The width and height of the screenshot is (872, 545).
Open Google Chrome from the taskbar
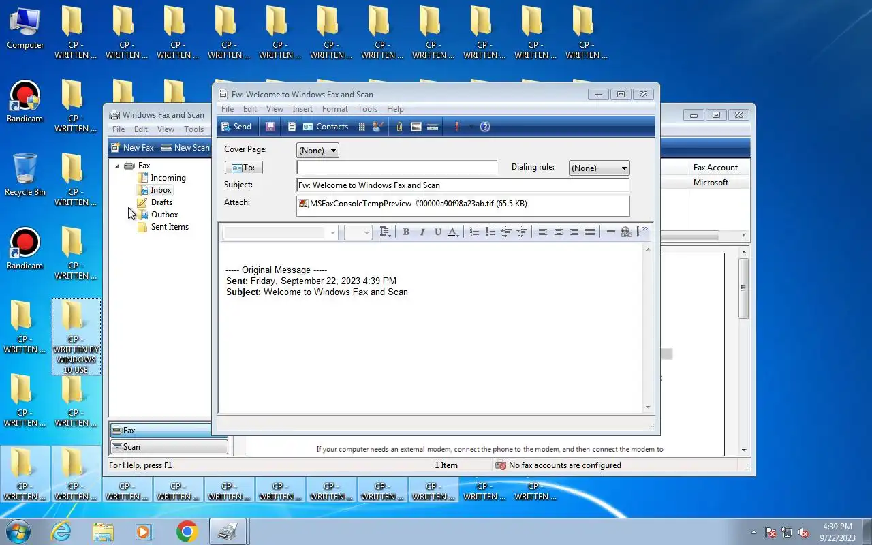click(x=187, y=531)
